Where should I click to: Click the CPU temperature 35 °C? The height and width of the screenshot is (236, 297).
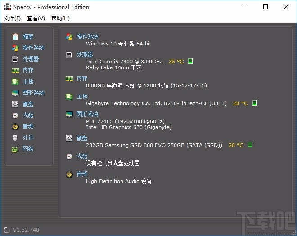[176, 62]
